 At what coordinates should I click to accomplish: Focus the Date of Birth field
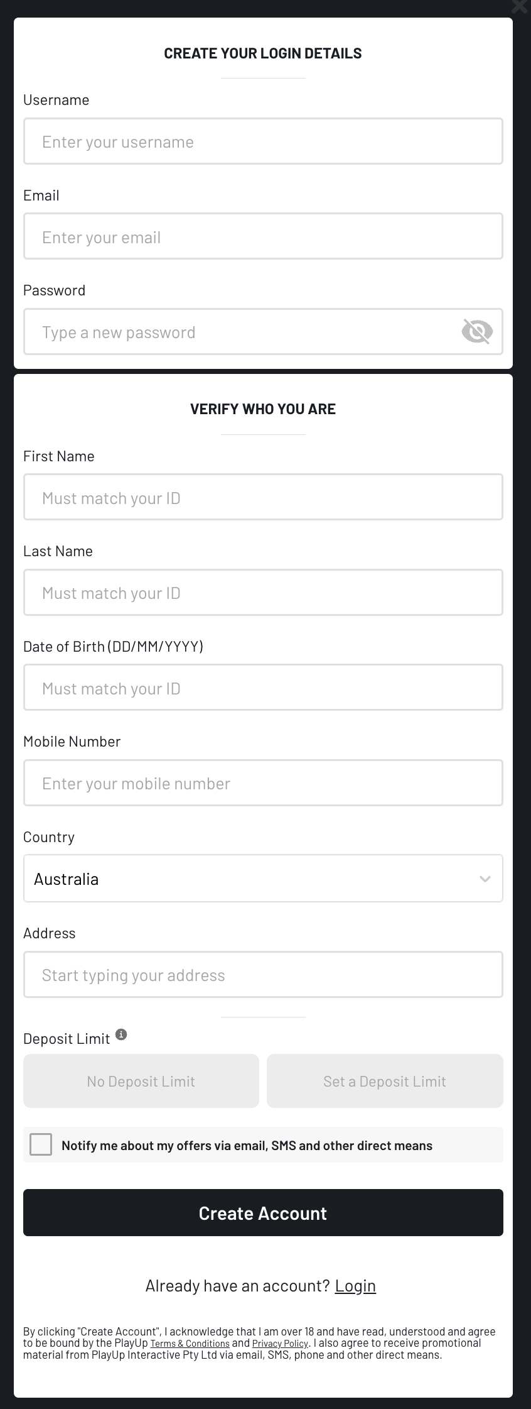click(263, 687)
